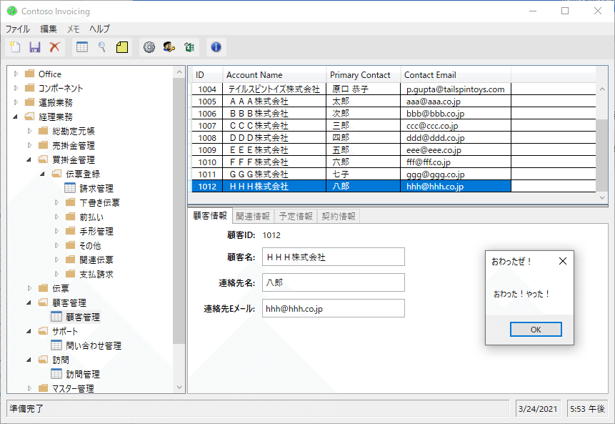
Task: Click the grid scrollbar up arrow
Action: 602,89
